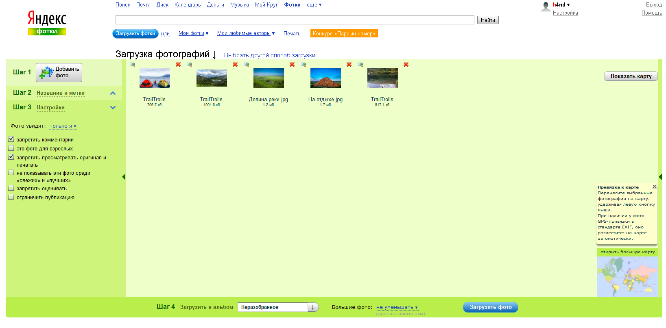
Task: Delete Долина реки.jpg using its red cross
Action: (292, 64)
